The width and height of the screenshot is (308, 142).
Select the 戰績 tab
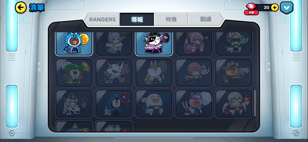point(205,20)
